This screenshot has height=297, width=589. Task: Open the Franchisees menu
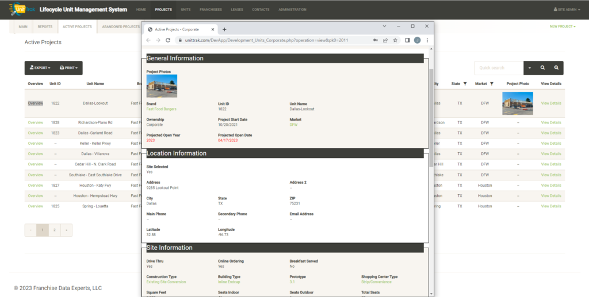[x=210, y=10]
